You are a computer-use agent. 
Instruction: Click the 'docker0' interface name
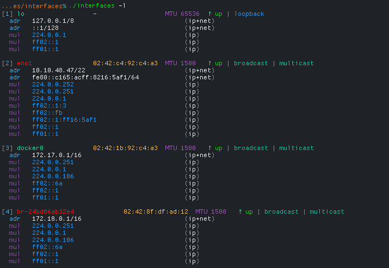30,148
